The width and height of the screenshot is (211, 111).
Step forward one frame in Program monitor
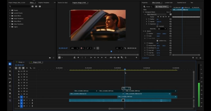pos(102,57)
